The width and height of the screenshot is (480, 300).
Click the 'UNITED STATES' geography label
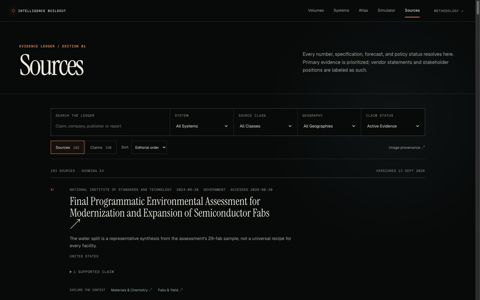point(84,256)
